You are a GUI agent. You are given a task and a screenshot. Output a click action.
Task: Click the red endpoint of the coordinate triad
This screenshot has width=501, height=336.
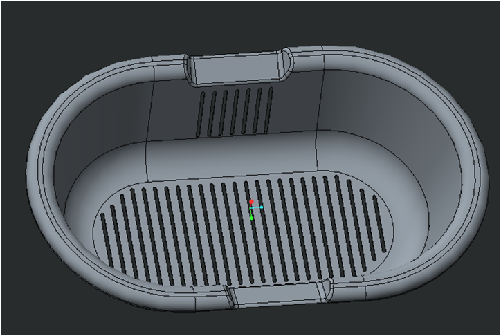[251, 202]
